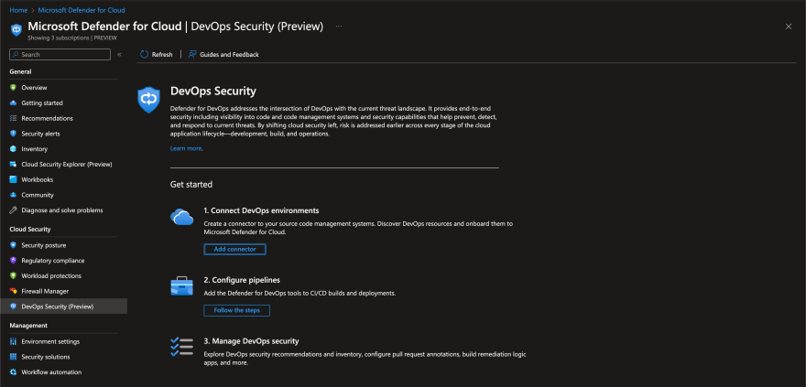Viewport: 806px width, 387px height.
Task: Click the Regulatory compliance icon
Action: 14,261
